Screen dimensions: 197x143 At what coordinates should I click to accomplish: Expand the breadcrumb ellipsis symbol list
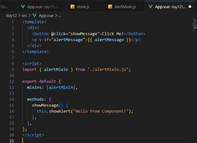(x=60, y=16)
